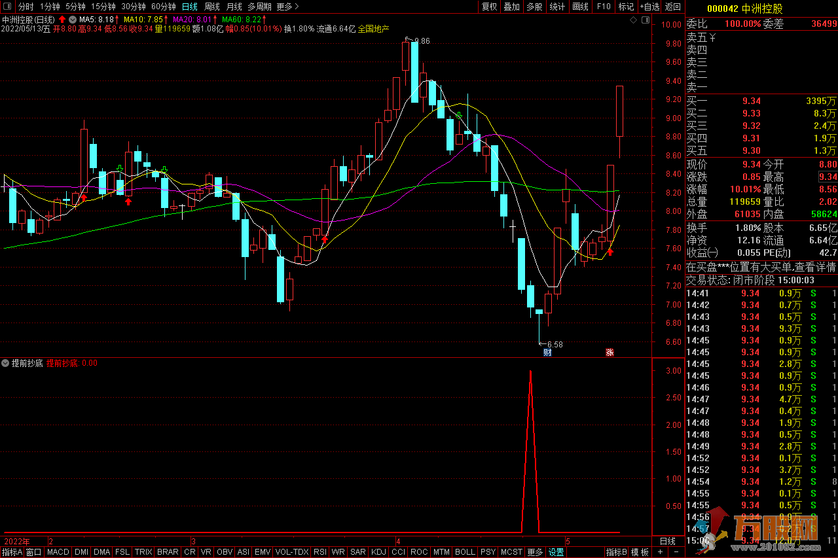Click the circular arrow beside the stock name
This screenshot has width=838, height=558.
tap(72, 20)
